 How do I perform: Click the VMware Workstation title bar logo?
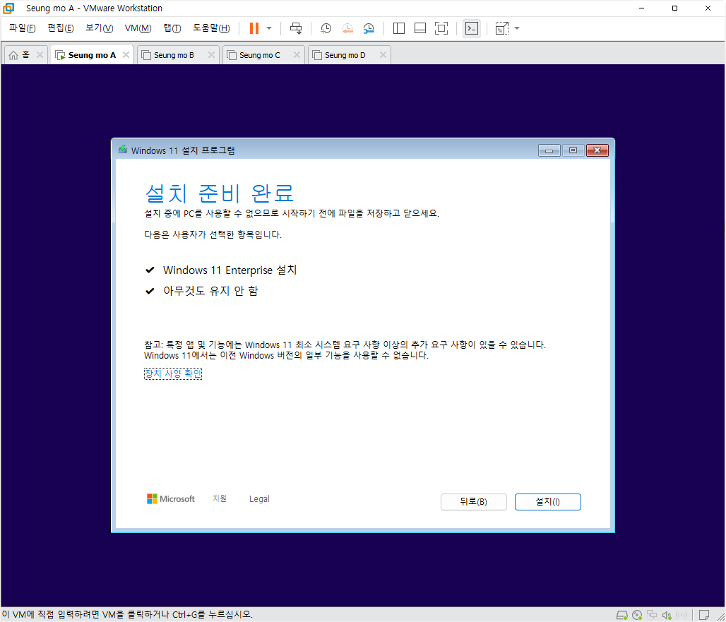coord(8,8)
